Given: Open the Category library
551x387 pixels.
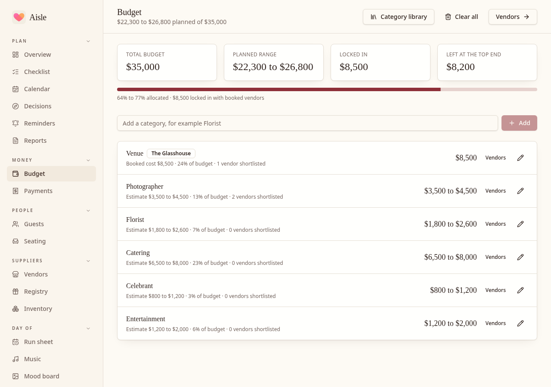Looking at the screenshot, I should (x=399, y=17).
